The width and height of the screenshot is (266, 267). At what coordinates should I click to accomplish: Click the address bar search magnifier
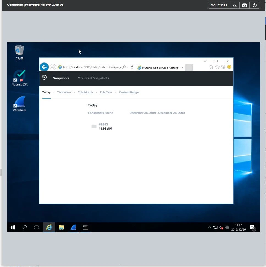point(124,67)
